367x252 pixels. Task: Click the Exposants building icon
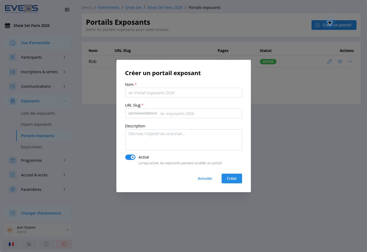point(13,101)
